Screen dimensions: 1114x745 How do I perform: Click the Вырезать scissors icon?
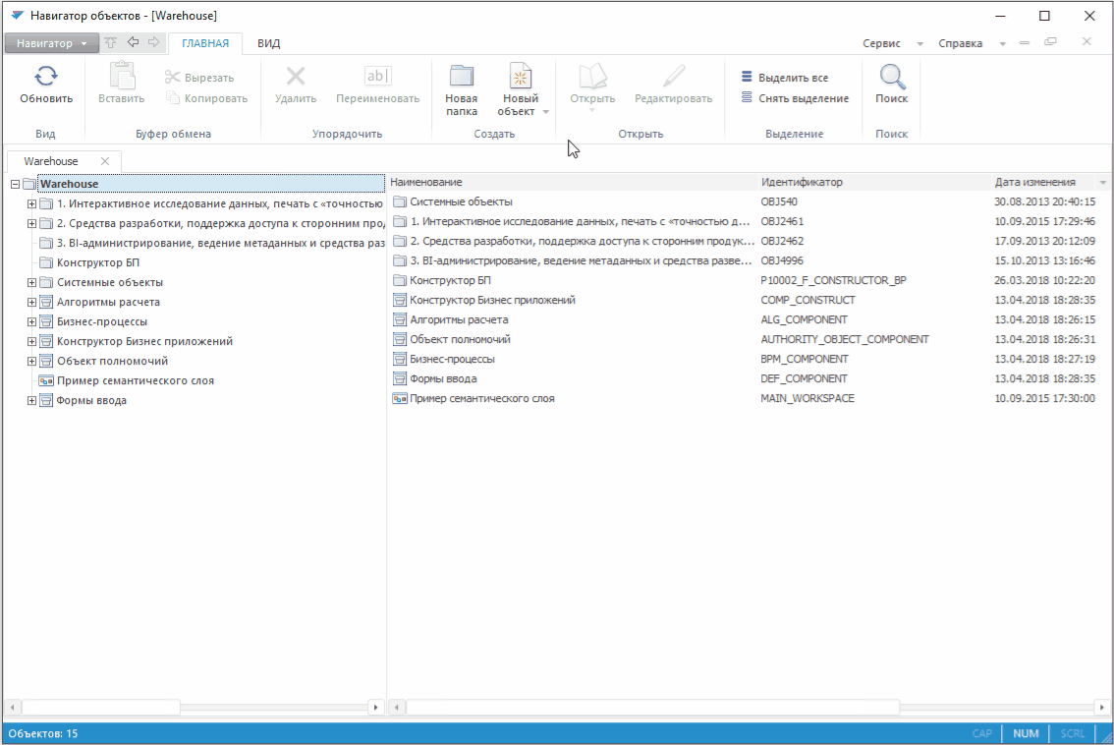(x=173, y=77)
